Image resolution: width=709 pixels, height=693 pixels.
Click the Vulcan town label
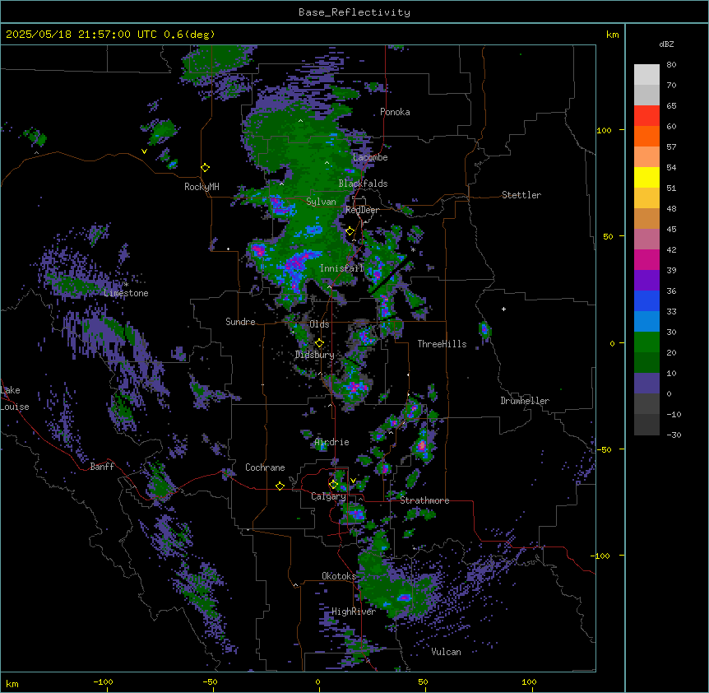(446, 652)
